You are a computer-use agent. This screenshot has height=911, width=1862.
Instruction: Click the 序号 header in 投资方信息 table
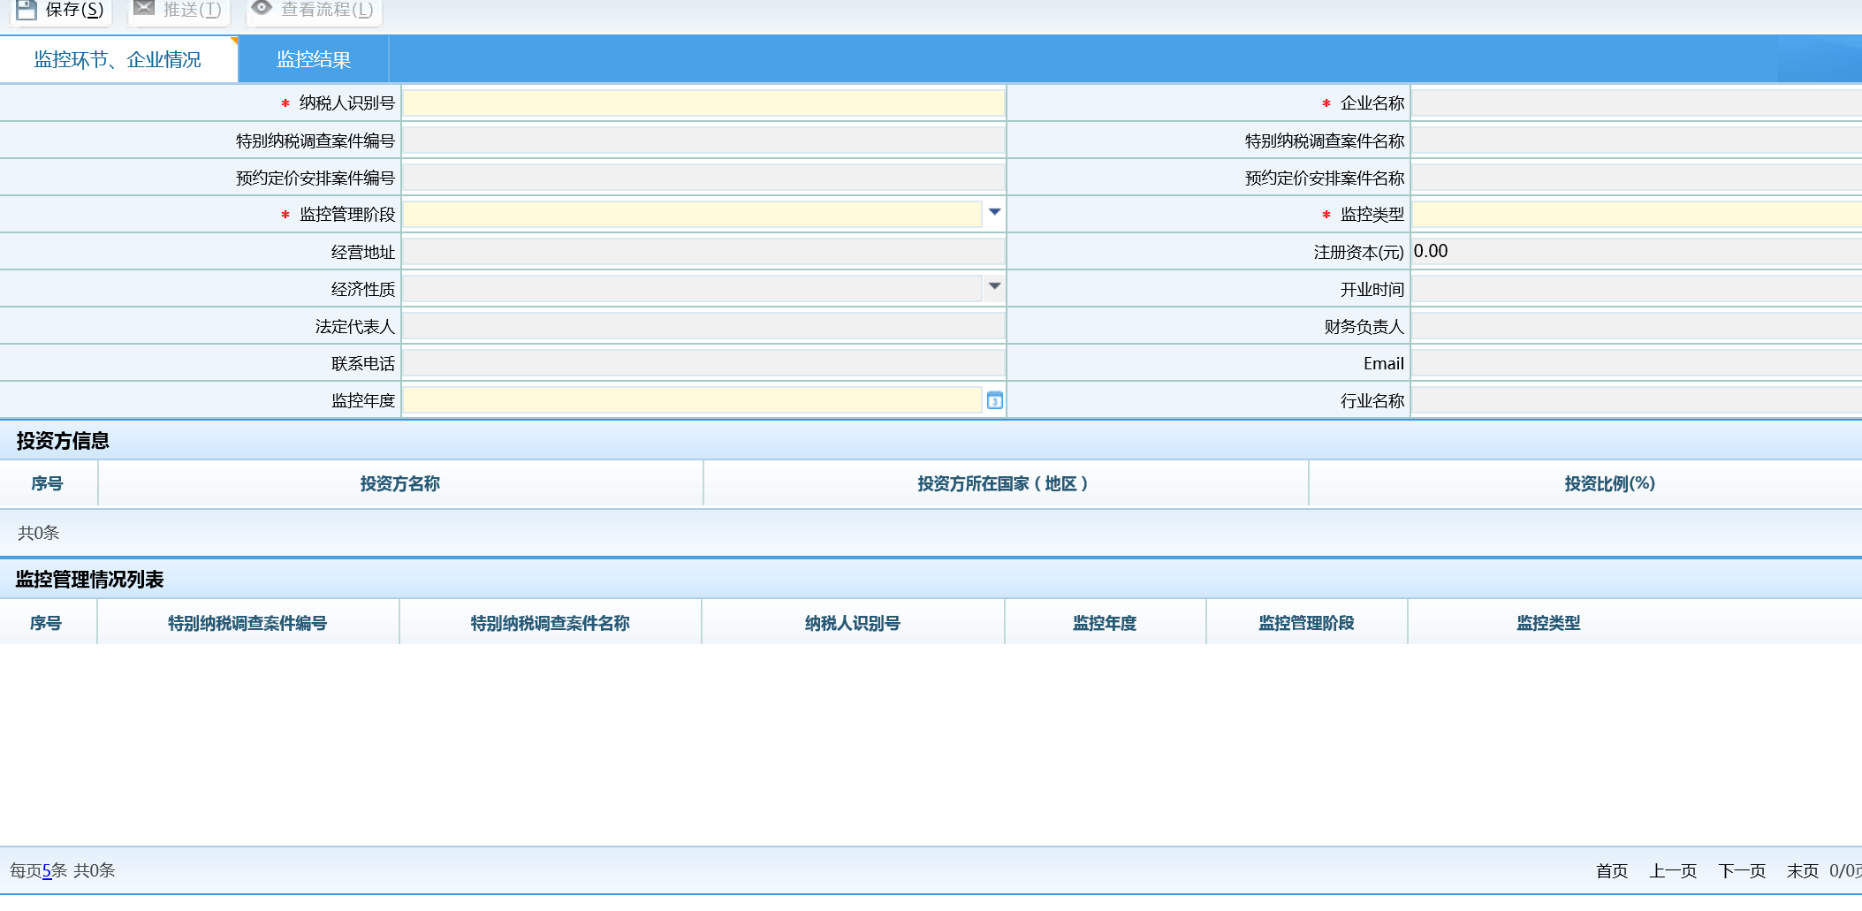pyautogui.click(x=48, y=483)
